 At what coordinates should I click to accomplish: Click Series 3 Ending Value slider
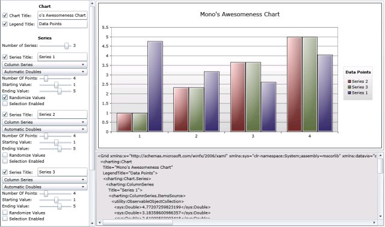[60, 207]
